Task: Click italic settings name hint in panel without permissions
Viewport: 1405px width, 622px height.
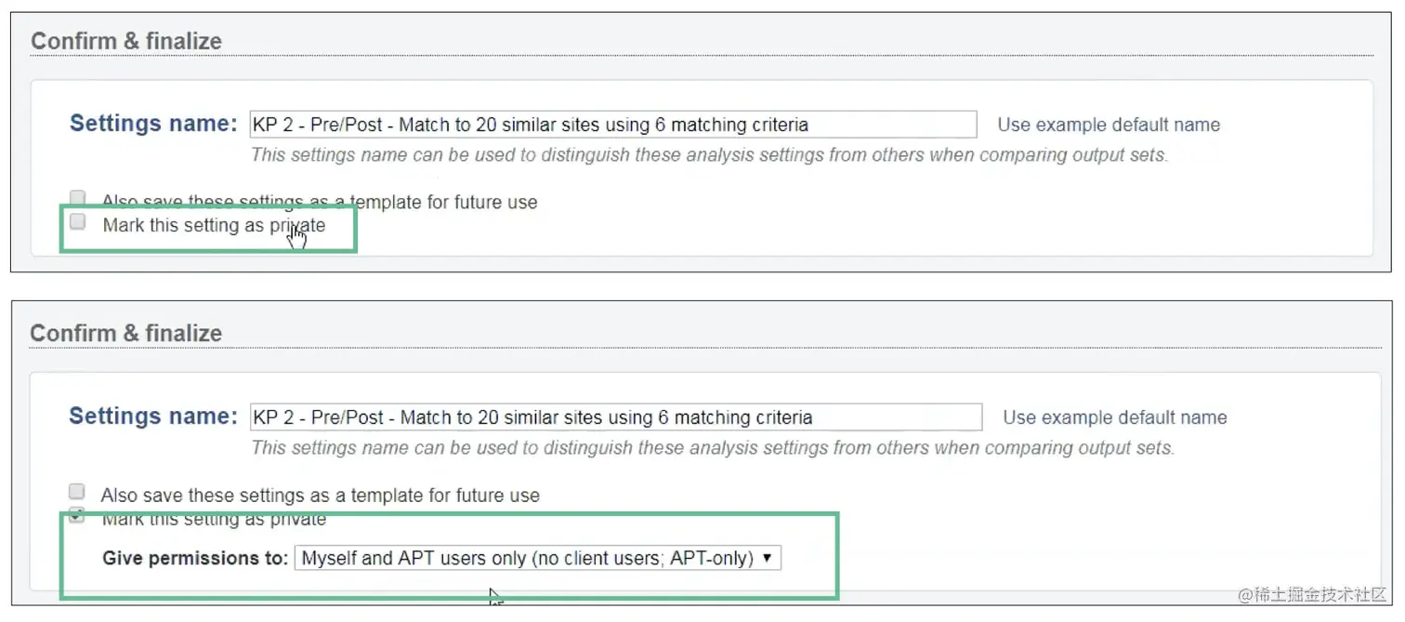Action: (x=709, y=155)
